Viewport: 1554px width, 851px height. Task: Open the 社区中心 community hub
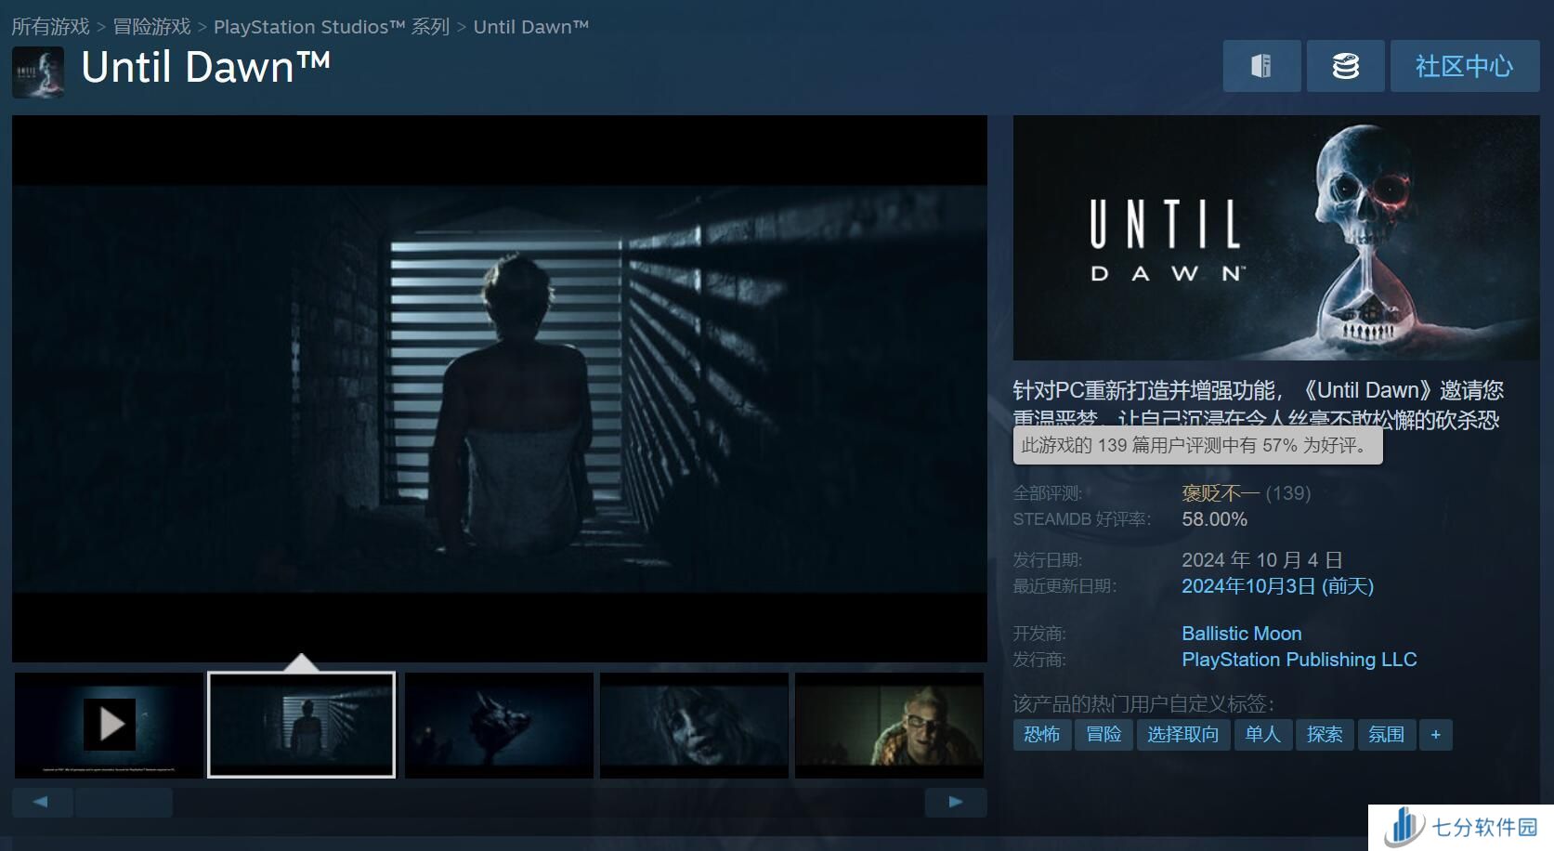tap(1464, 66)
